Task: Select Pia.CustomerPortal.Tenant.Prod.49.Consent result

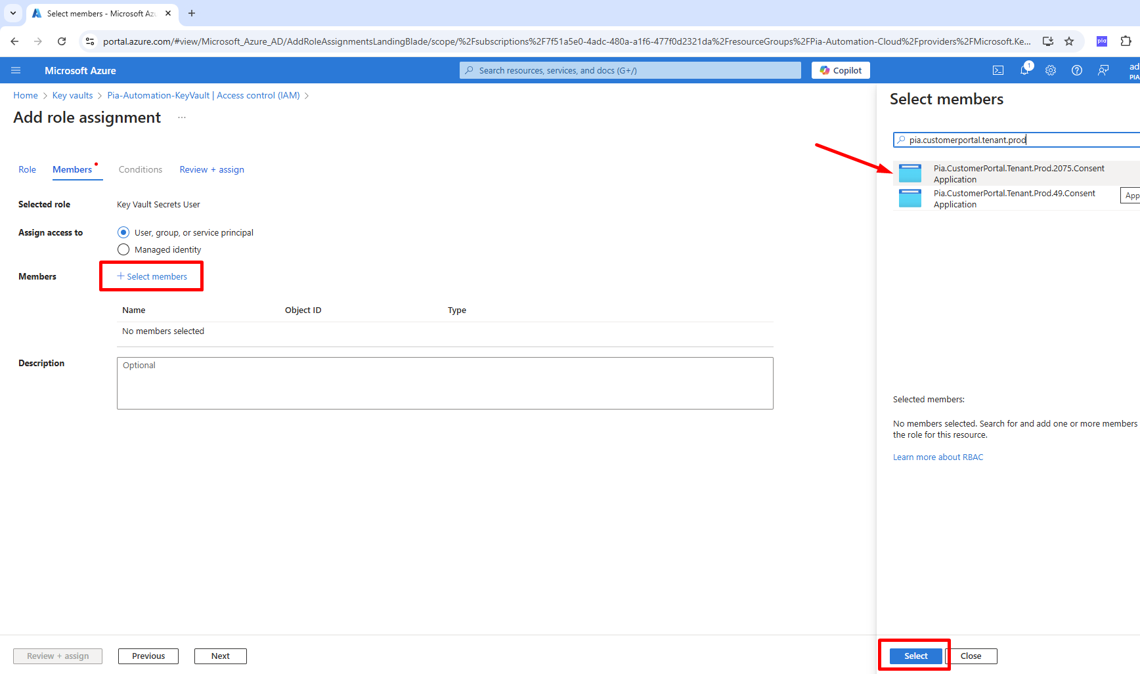Action: pos(1017,198)
